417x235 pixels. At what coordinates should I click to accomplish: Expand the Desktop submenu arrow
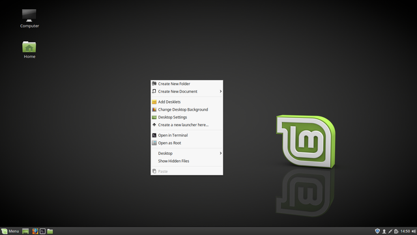coord(220,154)
